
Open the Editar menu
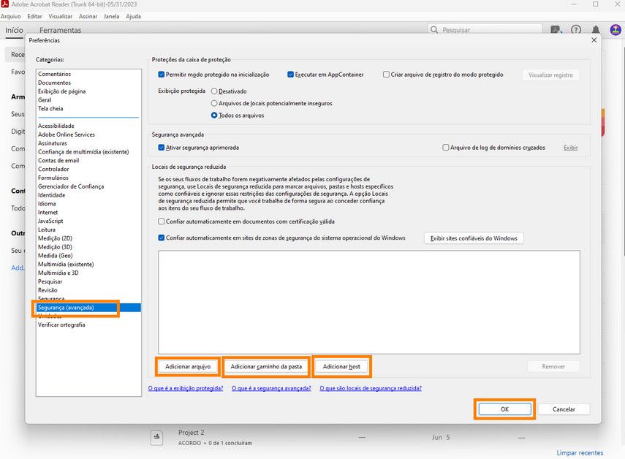[34, 16]
